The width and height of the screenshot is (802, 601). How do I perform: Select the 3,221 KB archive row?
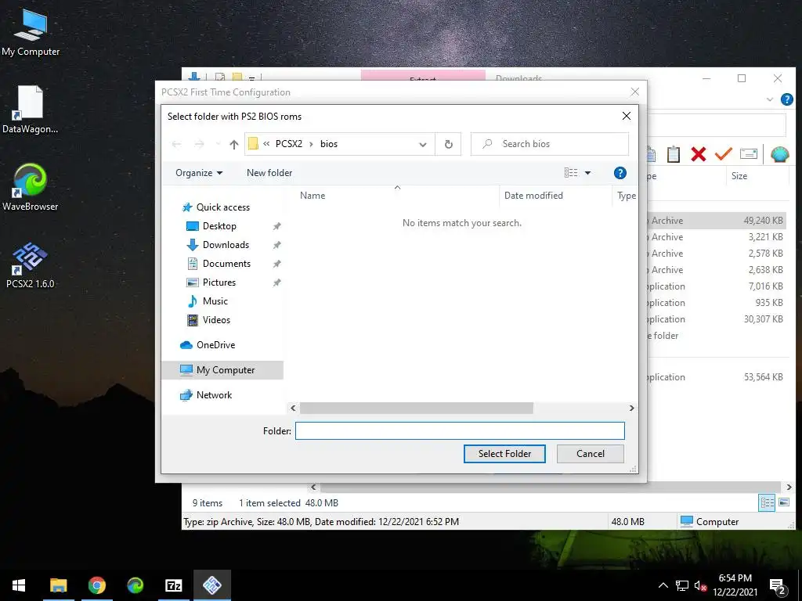716,237
